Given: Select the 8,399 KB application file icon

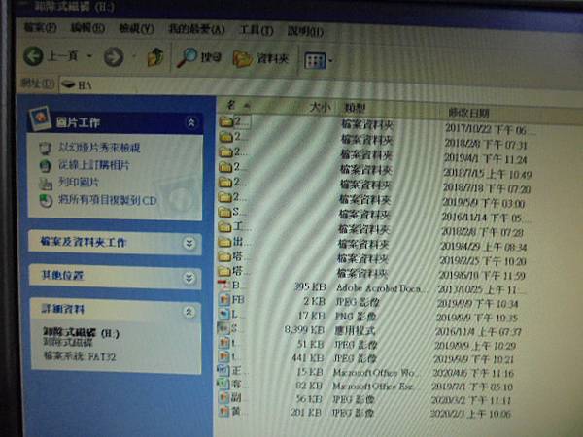Looking at the screenshot, I should [223, 328].
